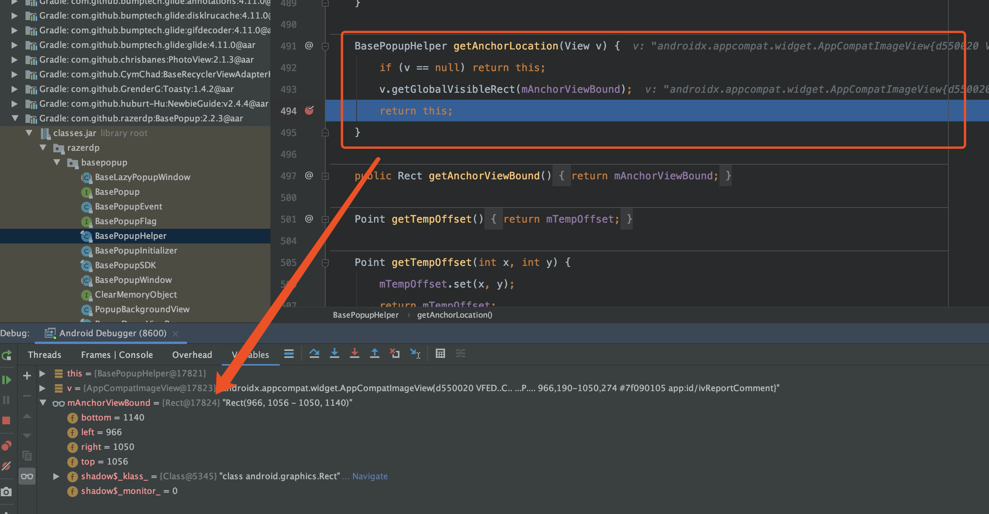This screenshot has height=514, width=989.
Task: Click the Step Out debugger icon
Action: [374, 354]
